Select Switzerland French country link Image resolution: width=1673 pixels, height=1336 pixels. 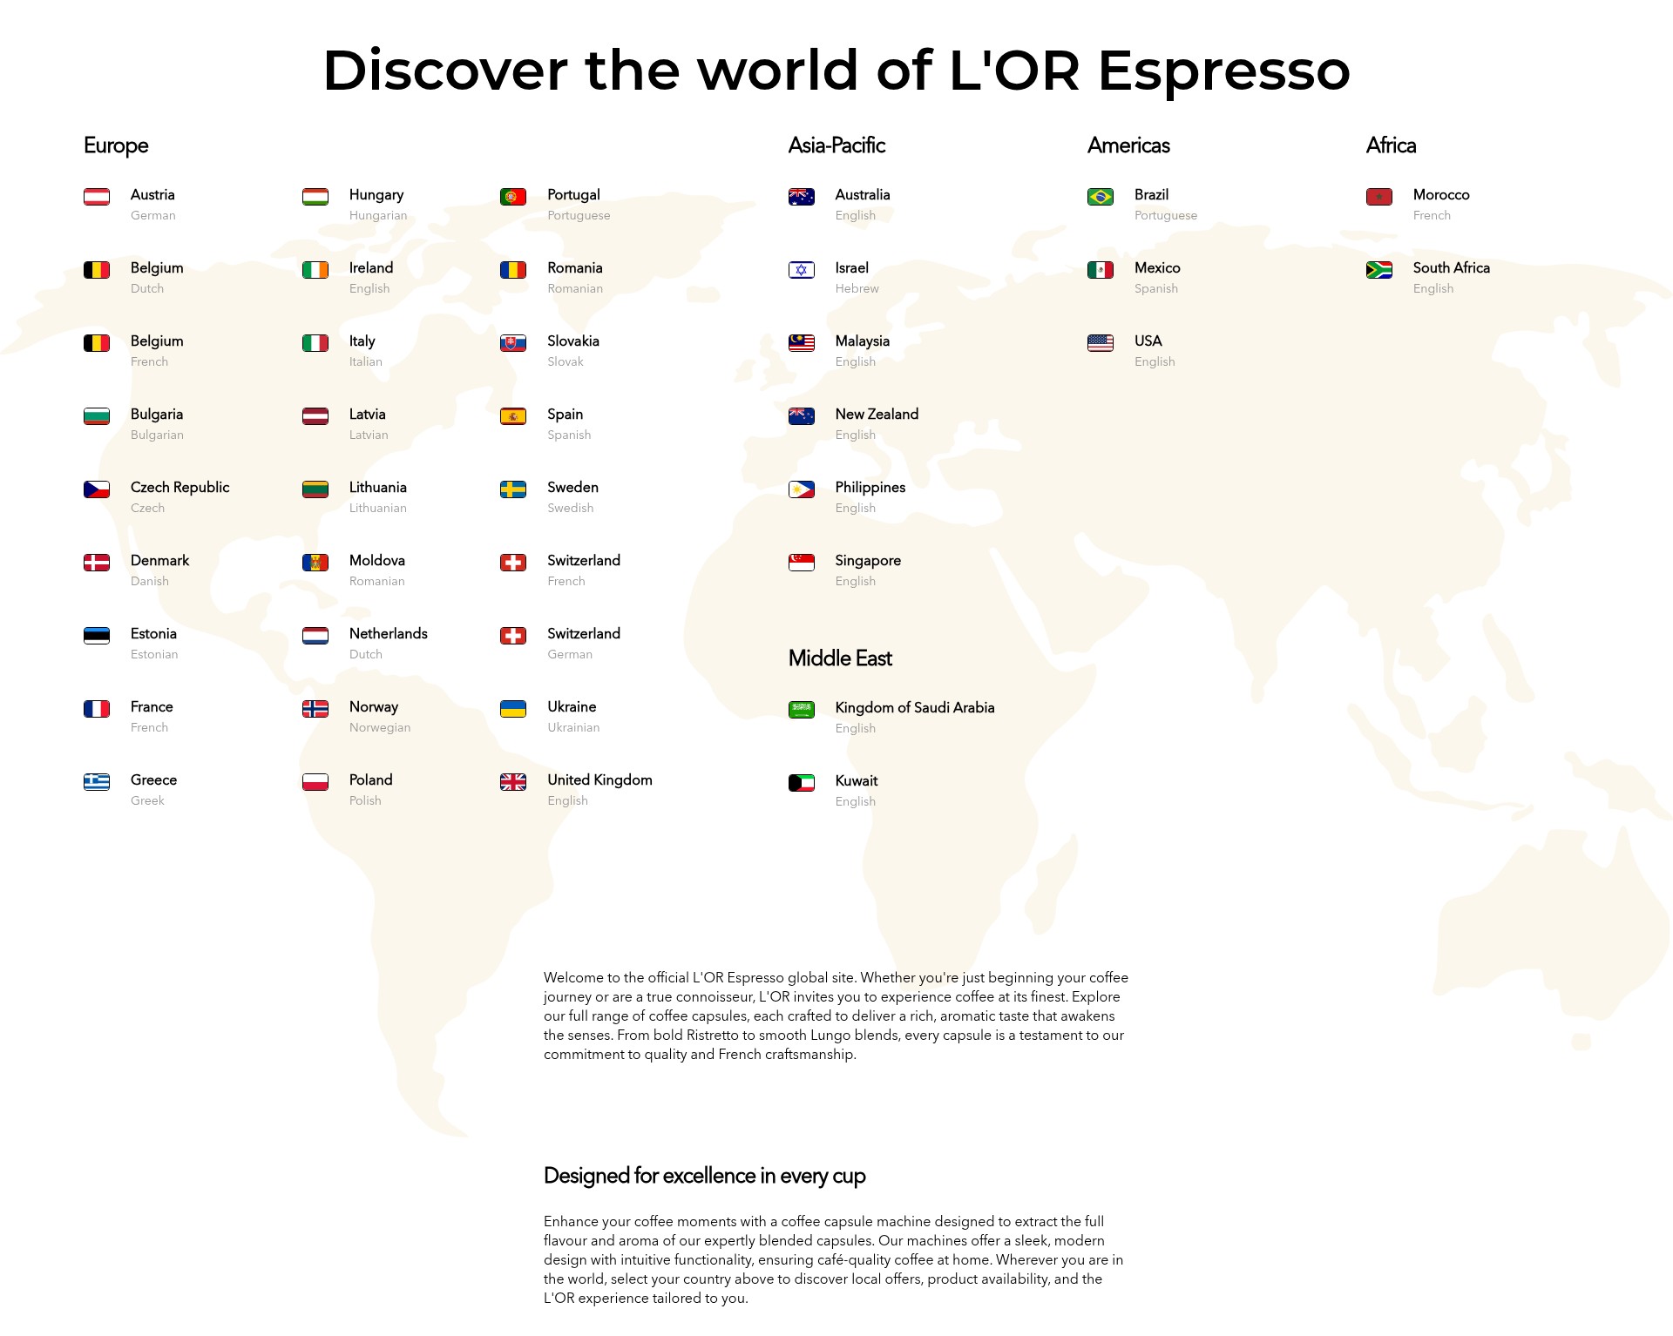tap(560, 570)
